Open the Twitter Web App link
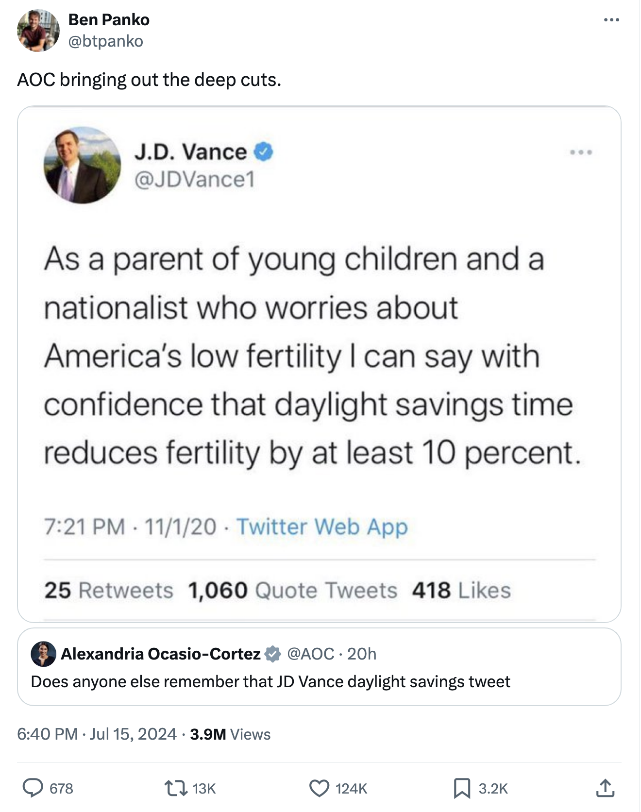641x812 pixels. 322,526
